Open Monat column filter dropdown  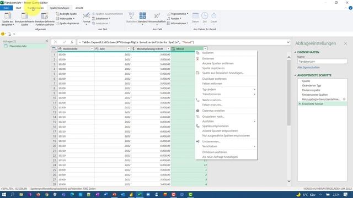click(x=205, y=49)
